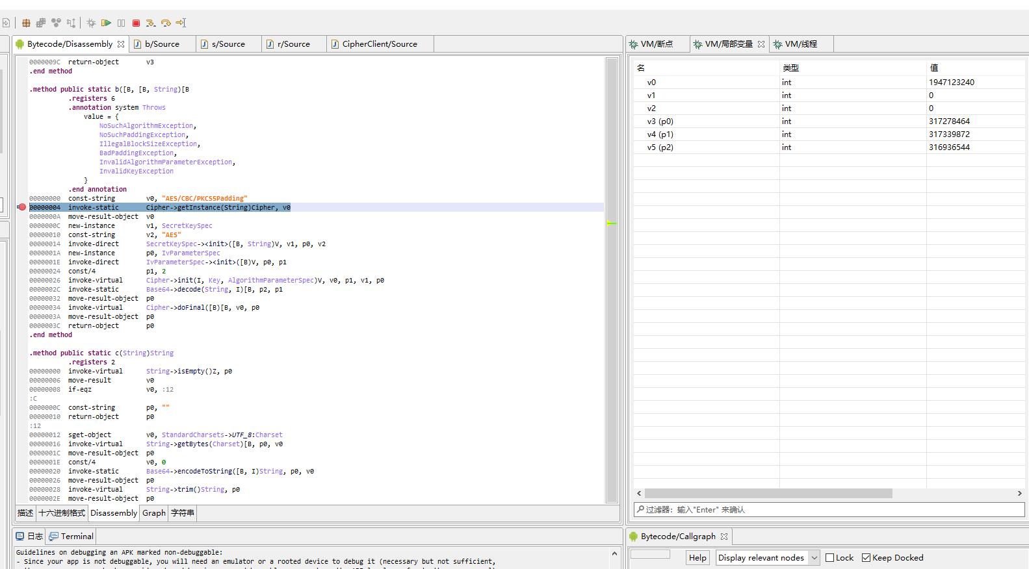Click the three grey circles toolbar icon
This screenshot has height=569, width=1029.
coord(56,23)
